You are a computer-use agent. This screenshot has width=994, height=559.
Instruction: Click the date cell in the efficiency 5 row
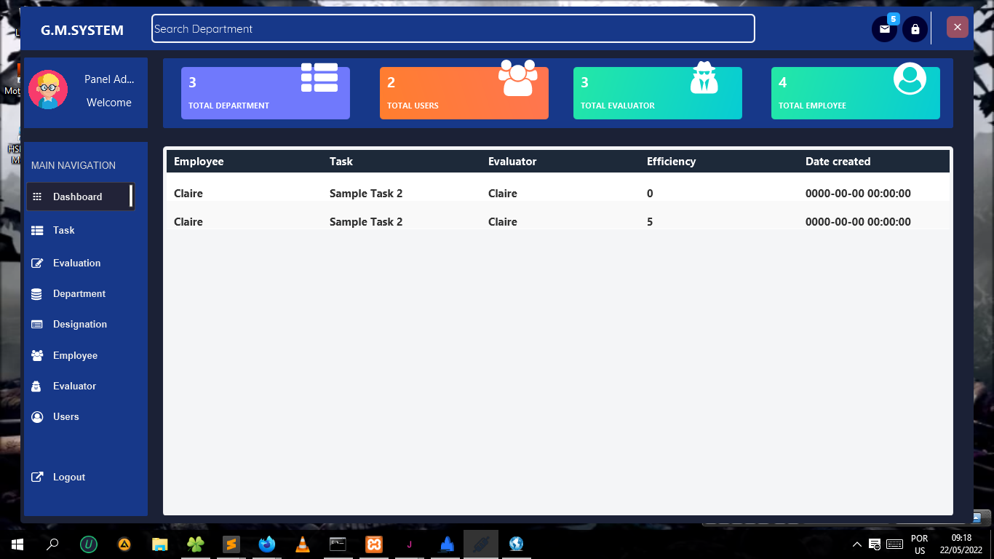tap(858, 222)
